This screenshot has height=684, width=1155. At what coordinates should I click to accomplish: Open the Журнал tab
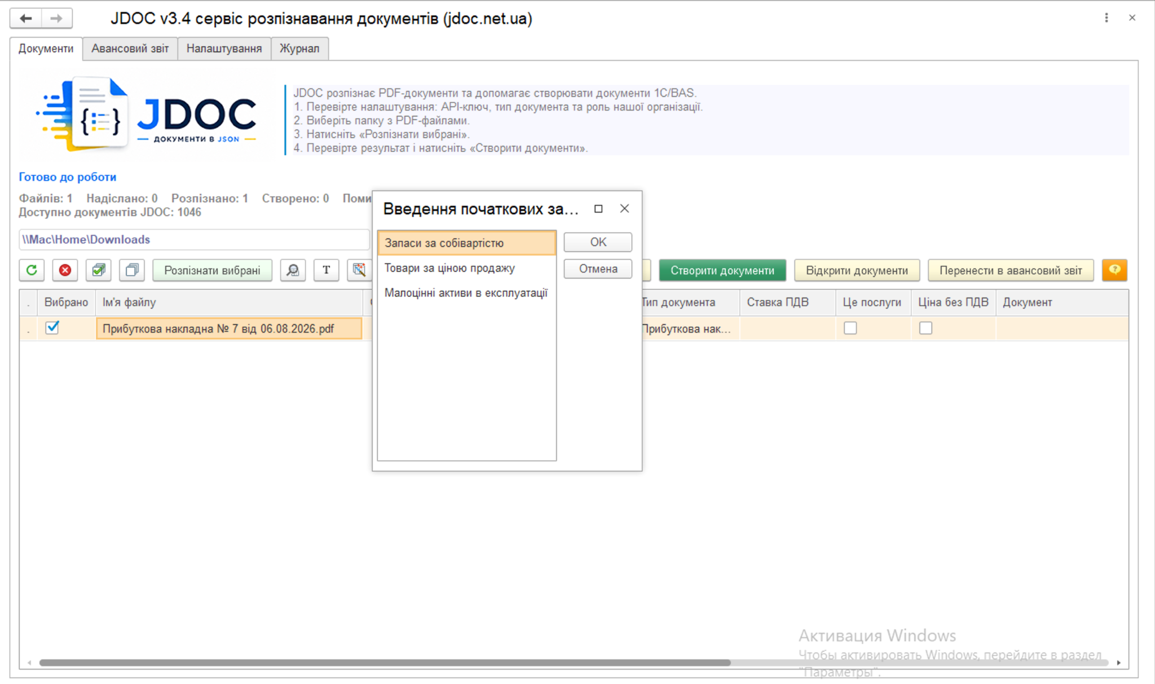click(x=299, y=49)
